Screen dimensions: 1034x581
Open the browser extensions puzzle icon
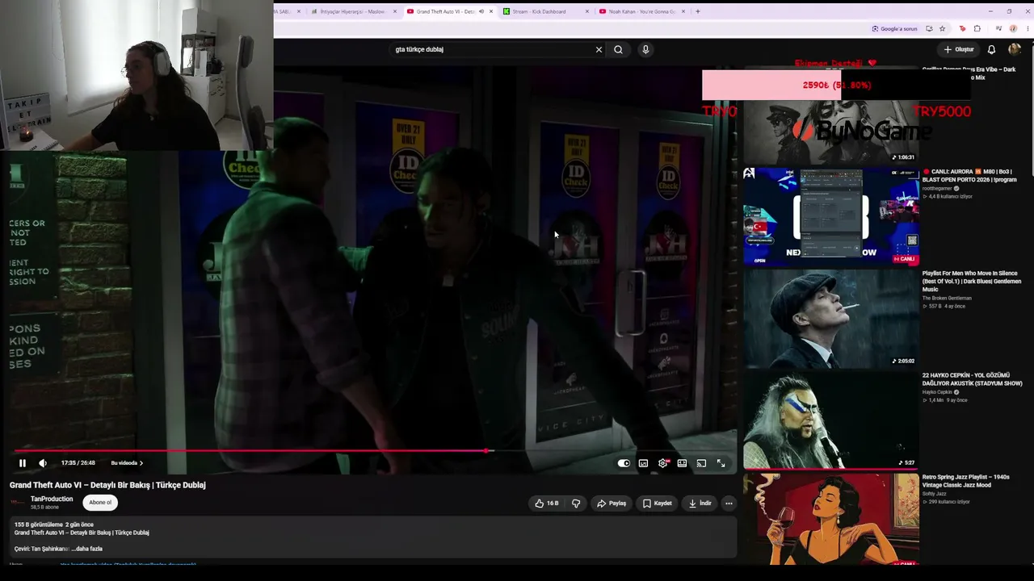click(977, 29)
